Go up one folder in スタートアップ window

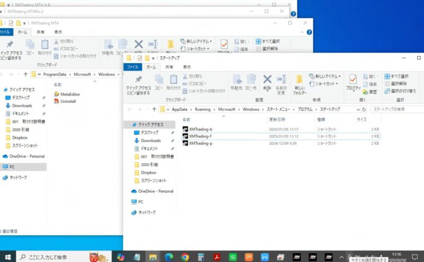154,109
